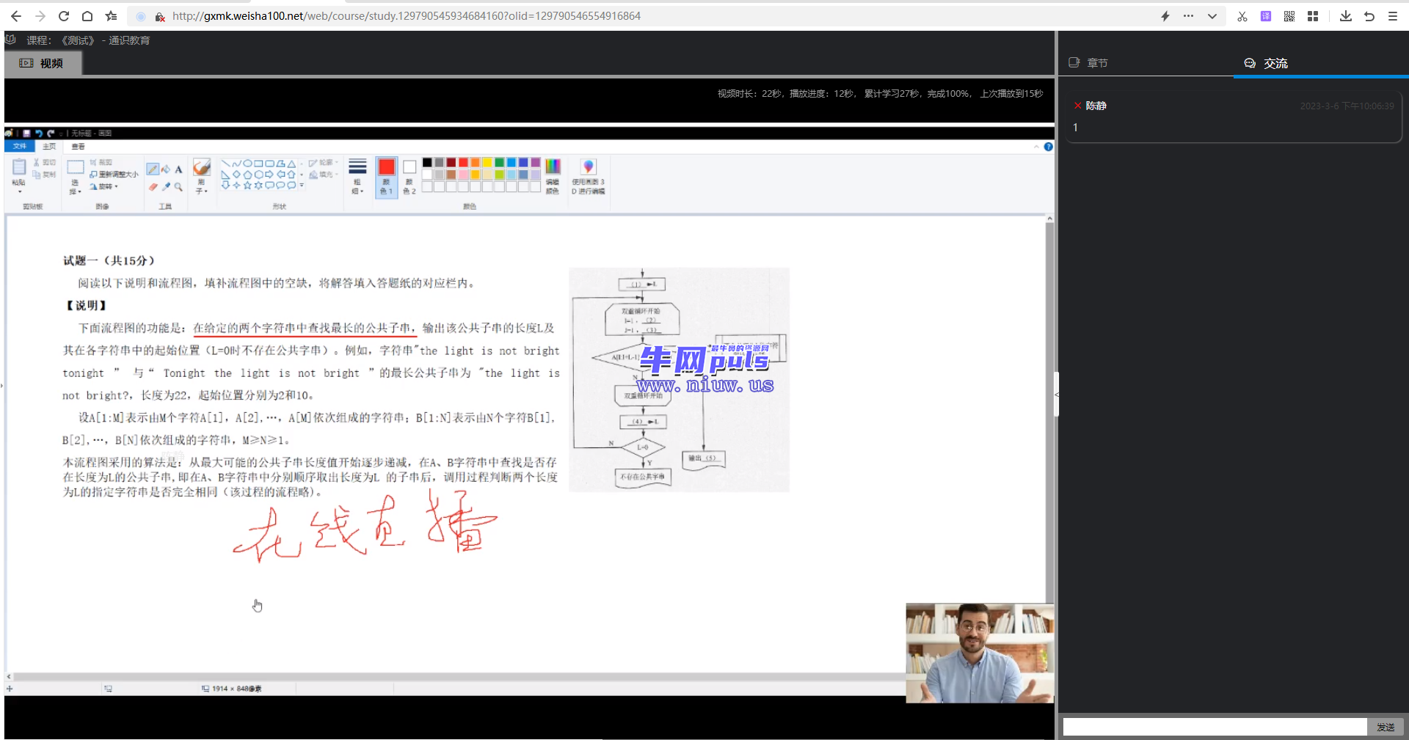Open the Brushes dropdown
The image size is (1409, 740).
pos(201,187)
